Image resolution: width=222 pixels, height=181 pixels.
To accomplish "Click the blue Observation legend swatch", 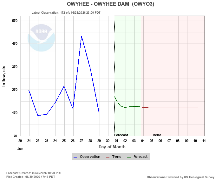I will (x=75, y=157).
